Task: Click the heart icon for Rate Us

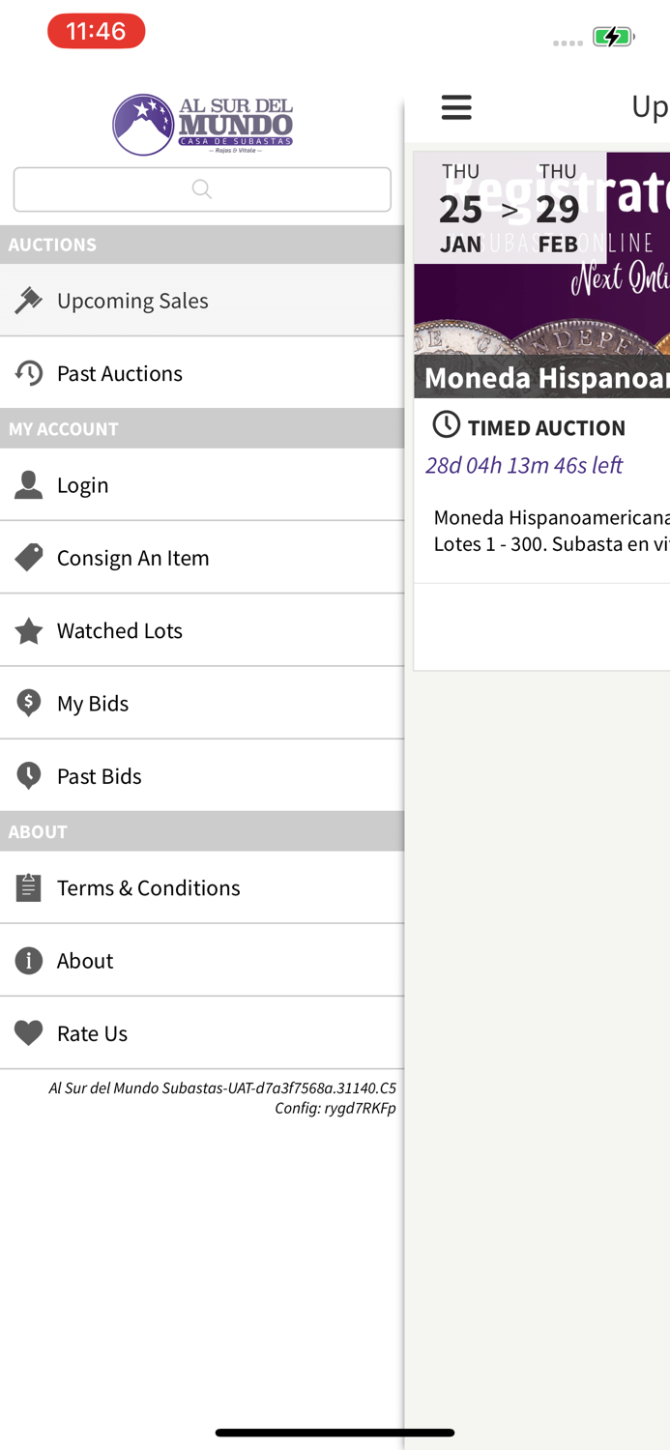Action: coord(29,1033)
